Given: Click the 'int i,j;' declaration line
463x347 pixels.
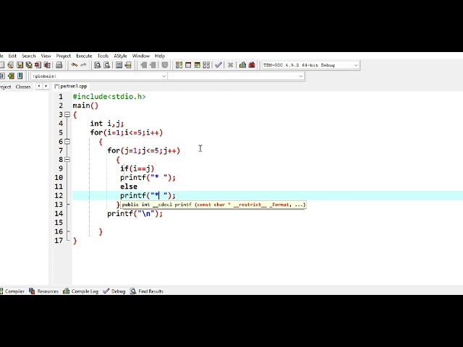Looking at the screenshot, I should 107,124.
